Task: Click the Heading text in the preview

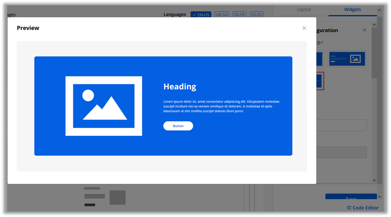Action: [180, 87]
